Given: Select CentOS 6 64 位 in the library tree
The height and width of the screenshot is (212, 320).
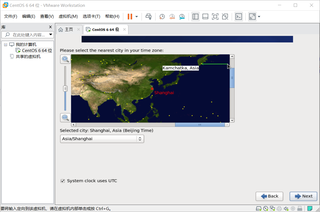Looking at the screenshot, I should point(37,50).
